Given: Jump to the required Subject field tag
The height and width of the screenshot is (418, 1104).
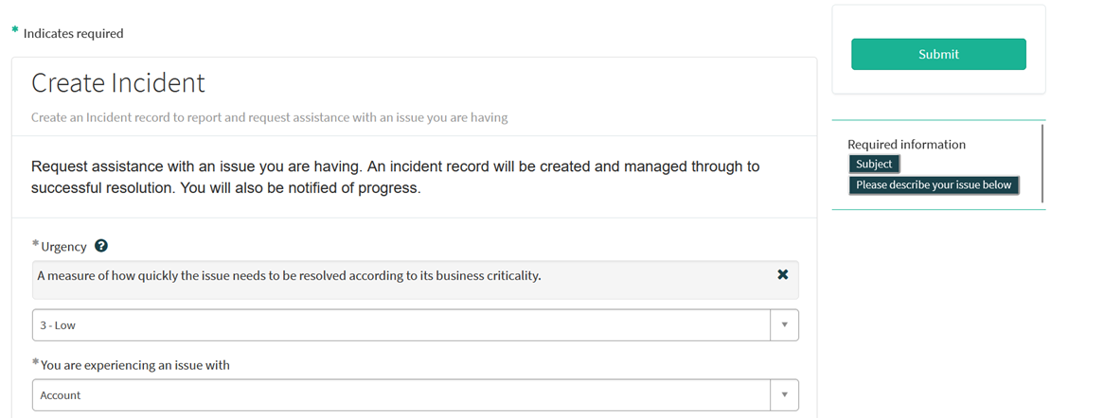Looking at the screenshot, I should [x=873, y=165].
